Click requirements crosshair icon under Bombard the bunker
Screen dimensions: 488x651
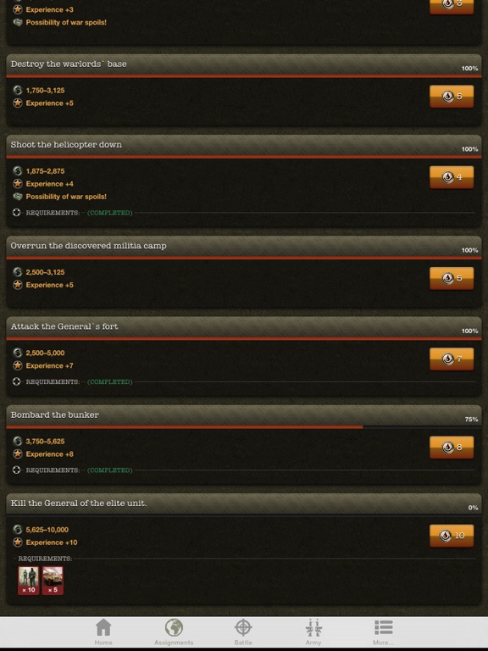[17, 470]
